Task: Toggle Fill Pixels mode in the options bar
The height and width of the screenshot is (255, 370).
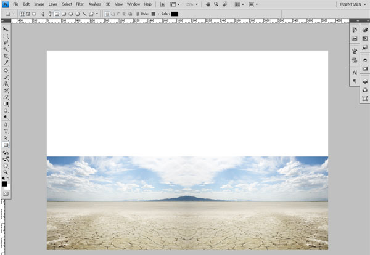Action: [x=33, y=14]
